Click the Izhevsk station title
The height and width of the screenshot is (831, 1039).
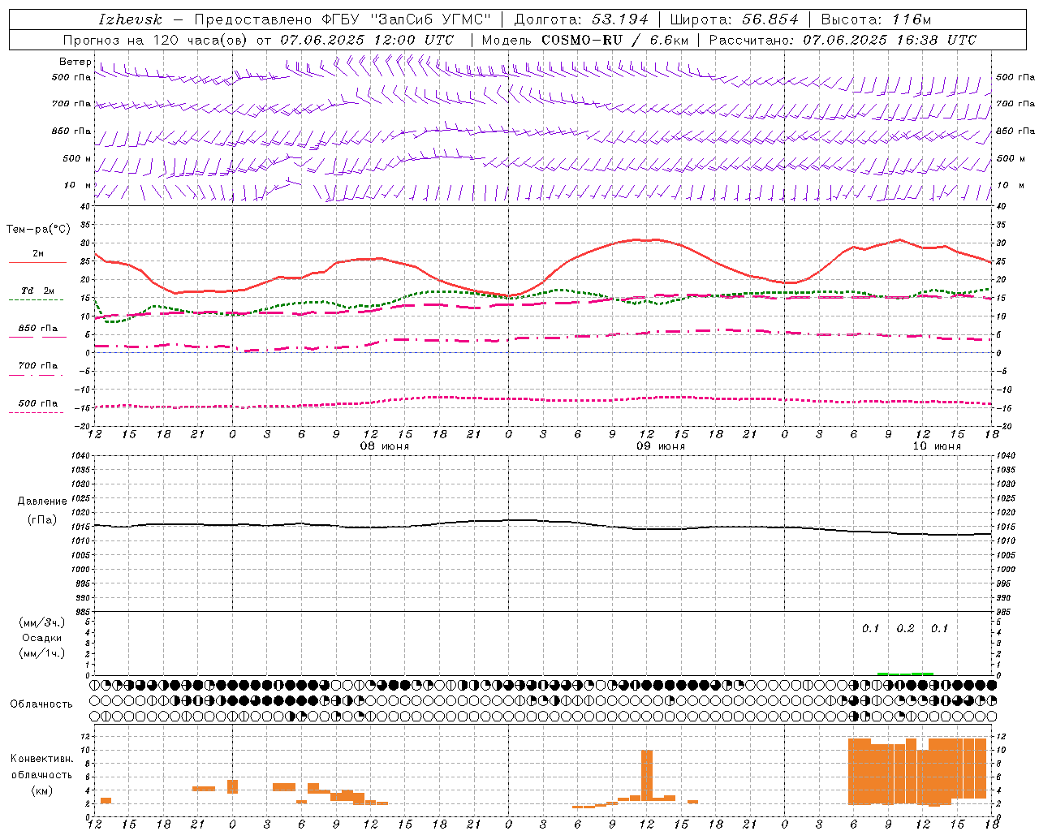coord(130,19)
